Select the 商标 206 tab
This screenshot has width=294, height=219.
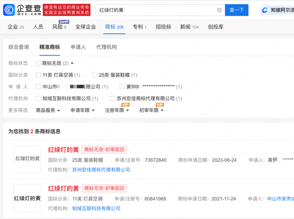[114, 27]
